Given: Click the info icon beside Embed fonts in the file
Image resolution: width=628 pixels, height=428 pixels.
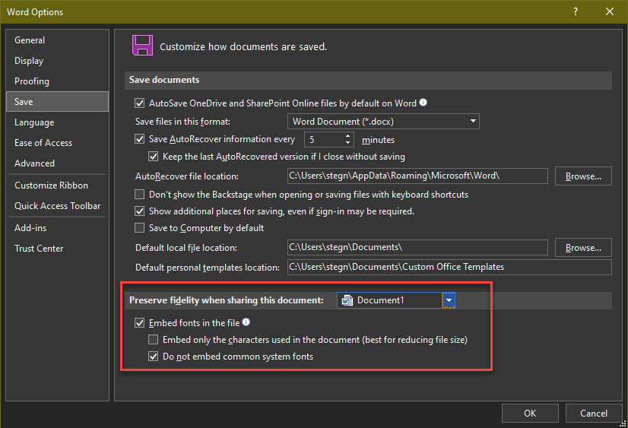Looking at the screenshot, I should pos(246,322).
